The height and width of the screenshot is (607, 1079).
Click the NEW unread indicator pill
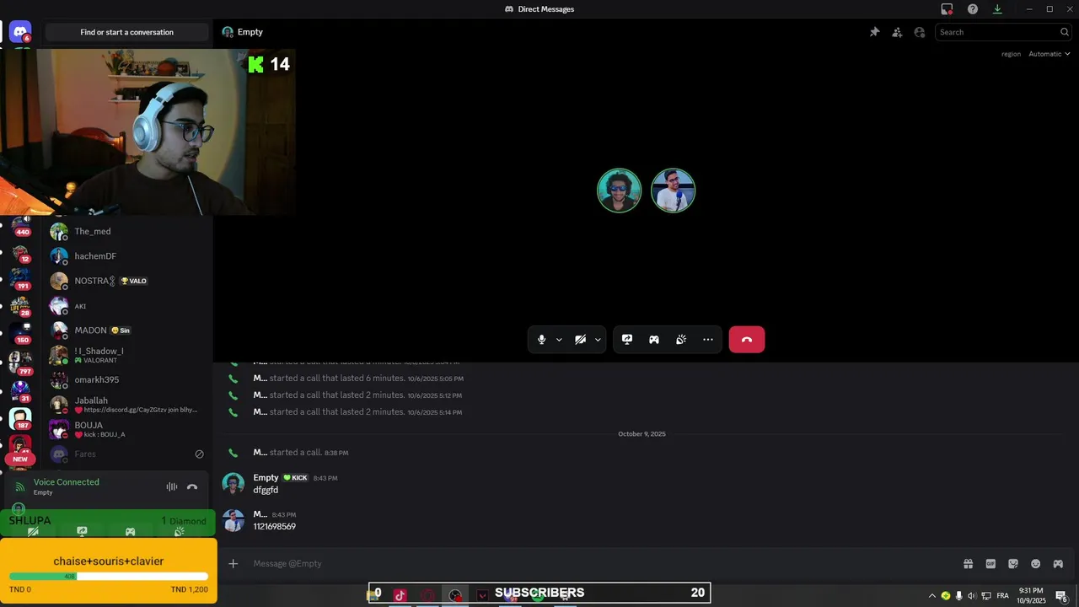pyautogui.click(x=20, y=459)
